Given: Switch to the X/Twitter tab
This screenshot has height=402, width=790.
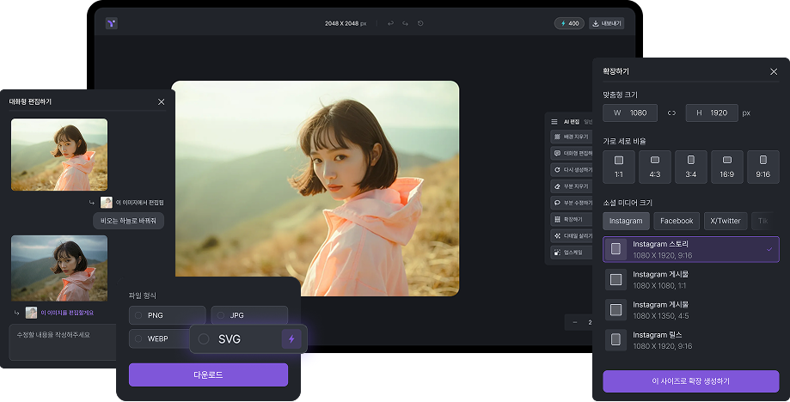Looking at the screenshot, I should point(726,221).
